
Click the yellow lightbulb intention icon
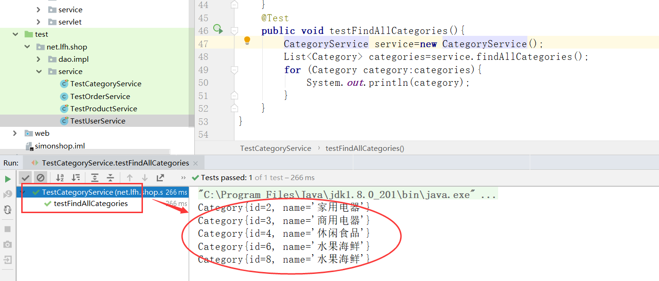tap(247, 41)
